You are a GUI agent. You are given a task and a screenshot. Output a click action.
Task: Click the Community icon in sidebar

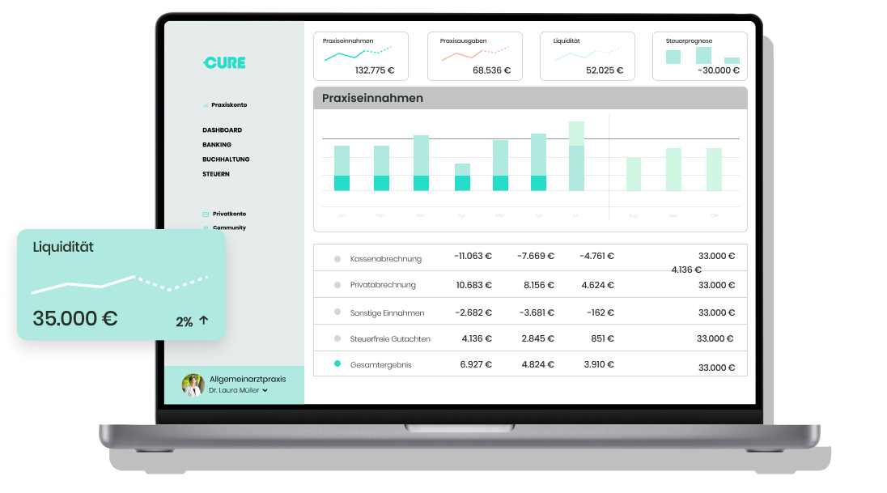(206, 227)
